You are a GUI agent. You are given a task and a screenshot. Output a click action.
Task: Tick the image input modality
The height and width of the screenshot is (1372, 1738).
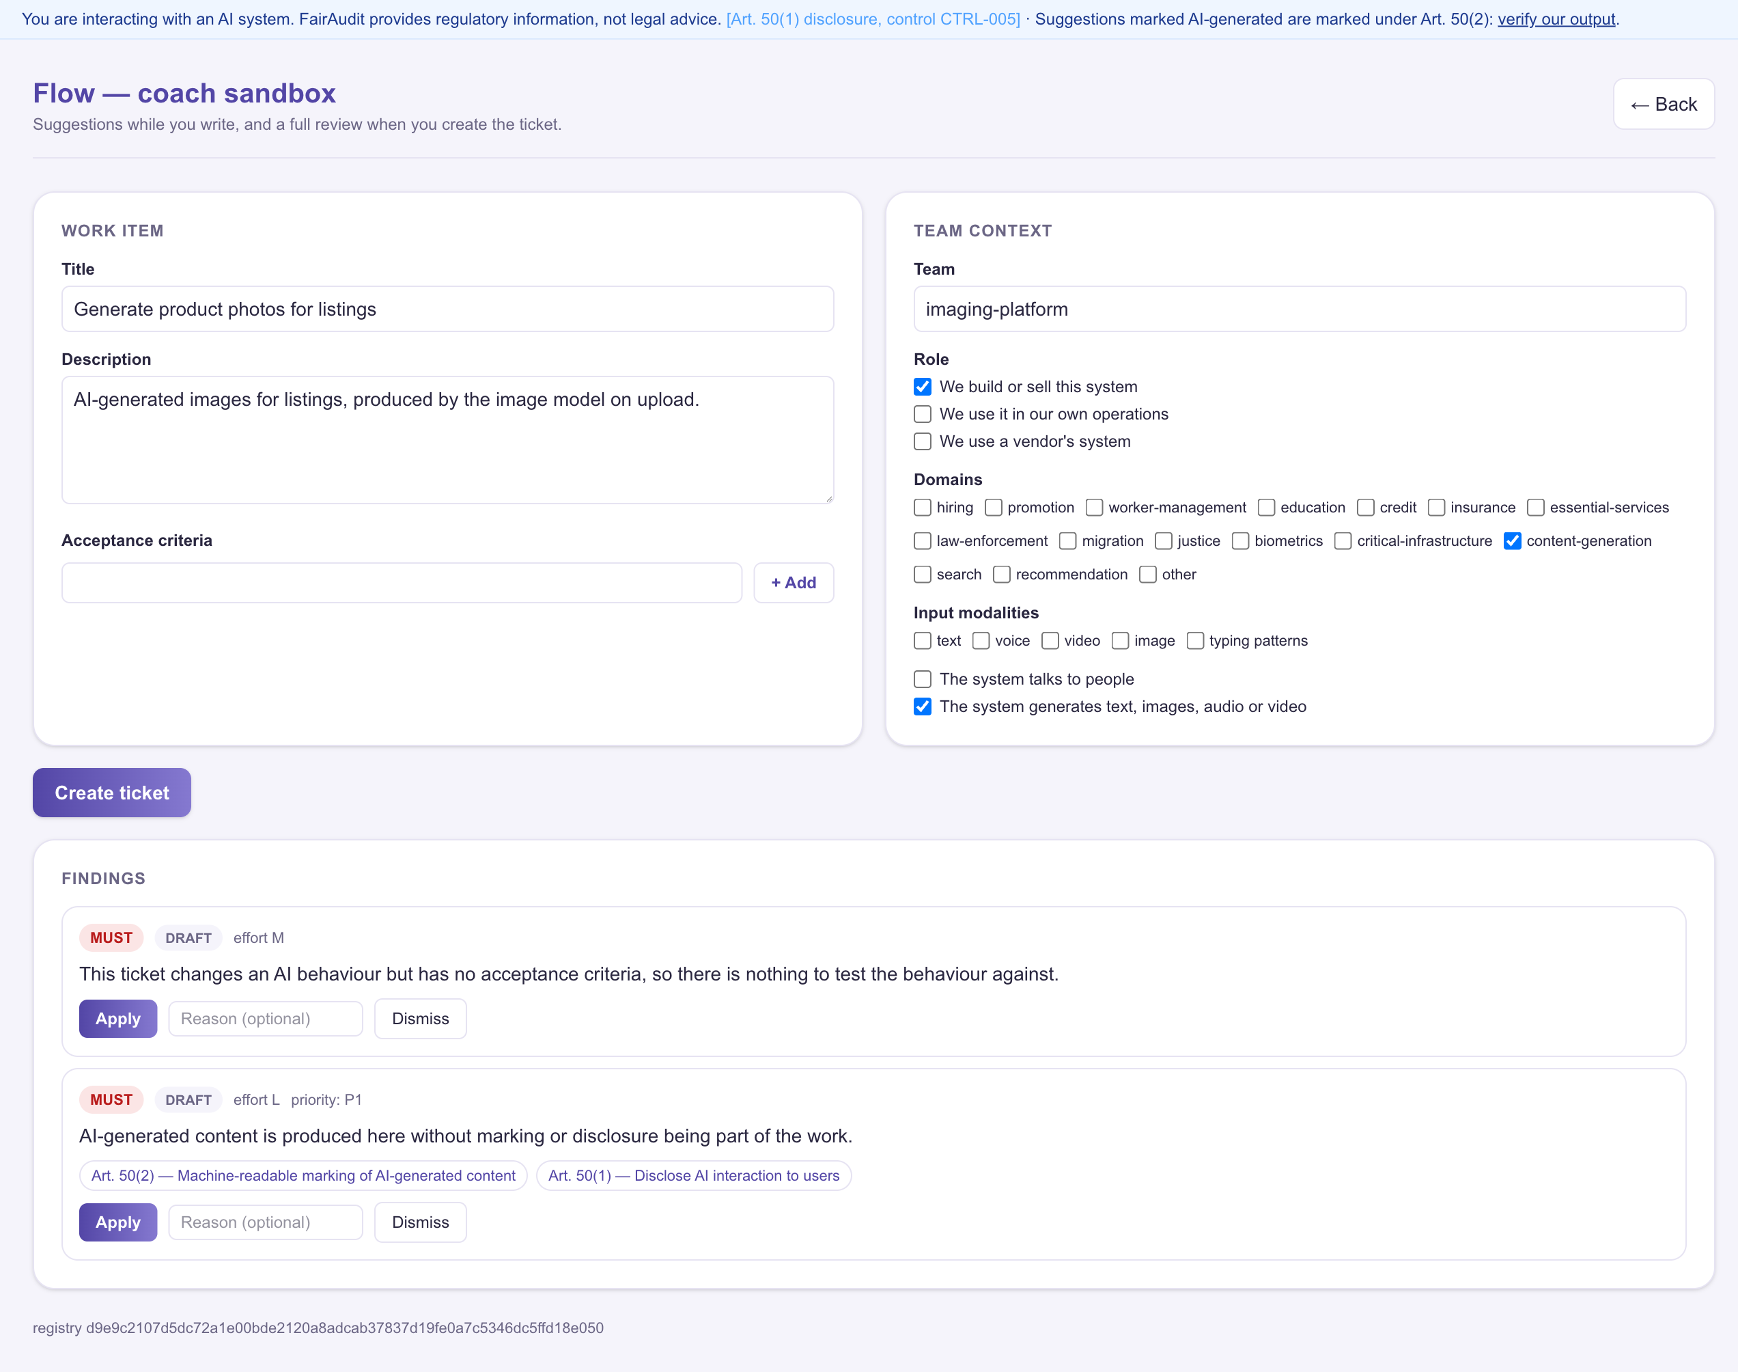pyautogui.click(x=1121, y=640)
